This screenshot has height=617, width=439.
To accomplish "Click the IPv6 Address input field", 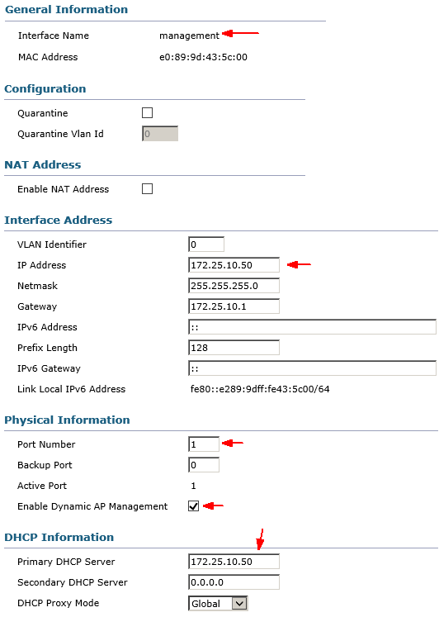I will (313, 327).
